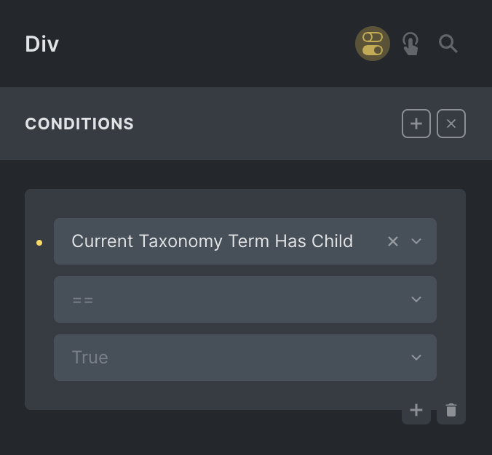This screenshot has width=492, height=455.
Task: Select the == operator text
Action: 82,299
